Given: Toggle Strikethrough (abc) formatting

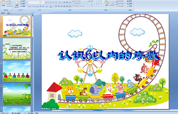Looking at the screenshot, I should pyautogui.click(x=38, y=7).
